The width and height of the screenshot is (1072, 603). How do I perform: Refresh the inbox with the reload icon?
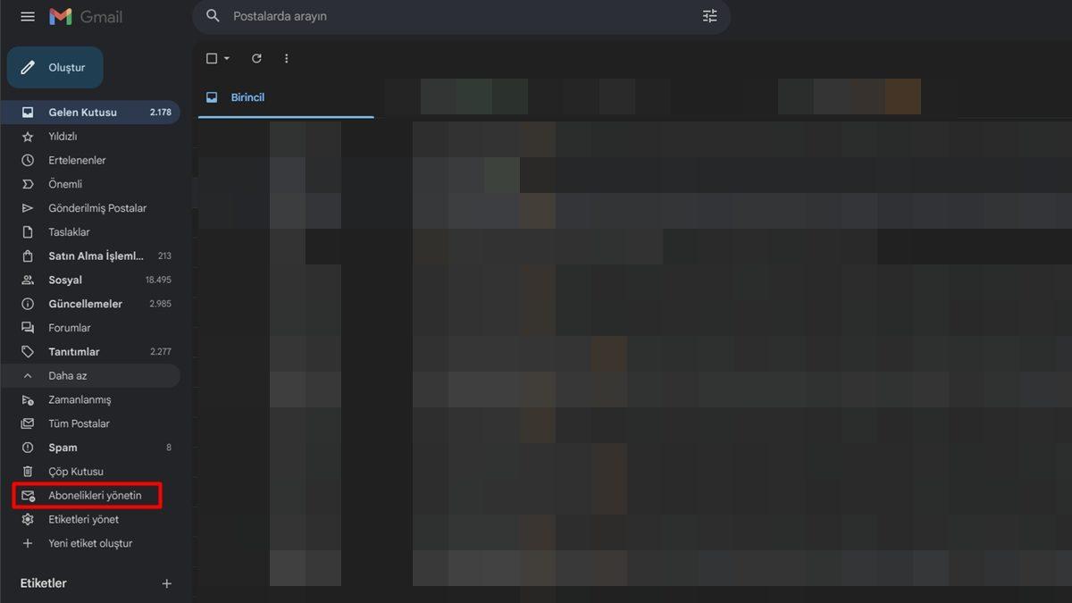(x=256, y=59)
